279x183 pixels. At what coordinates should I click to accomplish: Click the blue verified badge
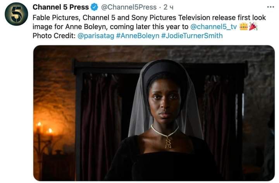[94, 7]
